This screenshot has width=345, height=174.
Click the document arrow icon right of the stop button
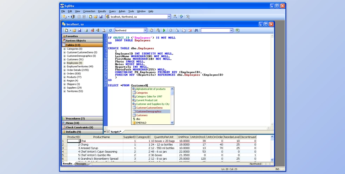(x=177, y=30)
